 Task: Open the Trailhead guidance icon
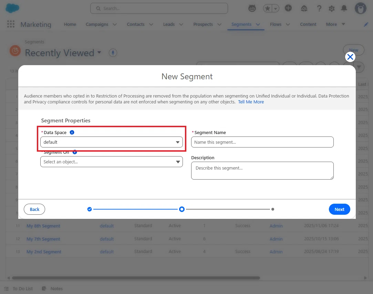tap(304, 9)
